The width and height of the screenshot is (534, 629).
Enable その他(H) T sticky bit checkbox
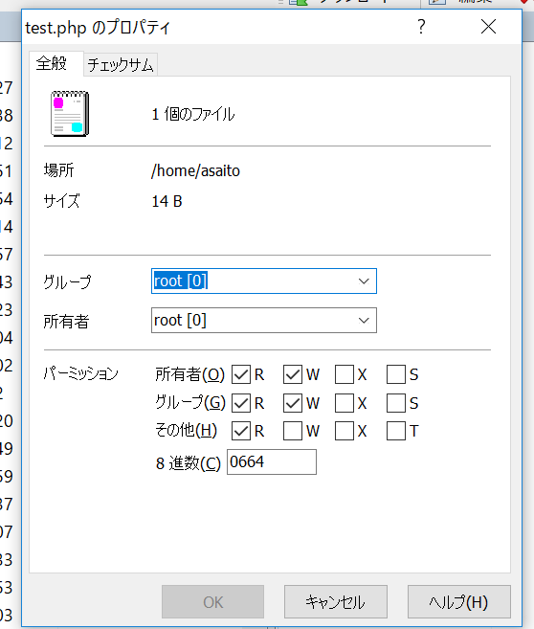pos(396,431)
